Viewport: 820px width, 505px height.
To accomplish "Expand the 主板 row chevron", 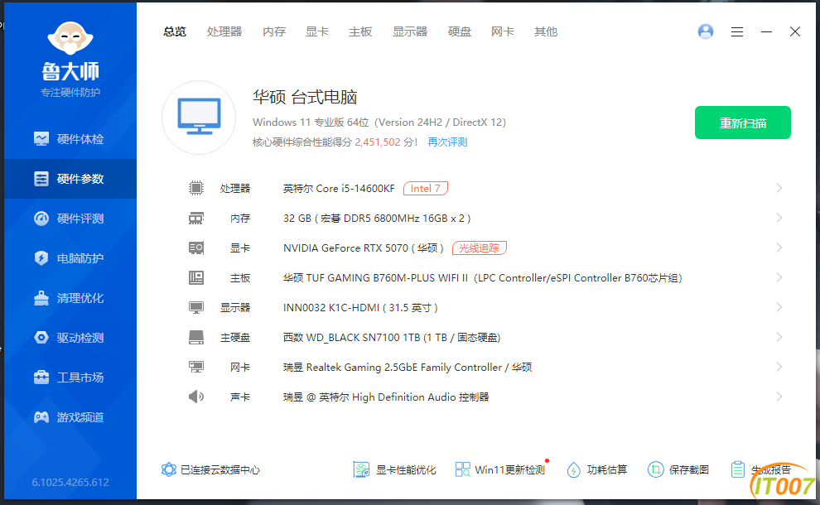I will point(779,277).
